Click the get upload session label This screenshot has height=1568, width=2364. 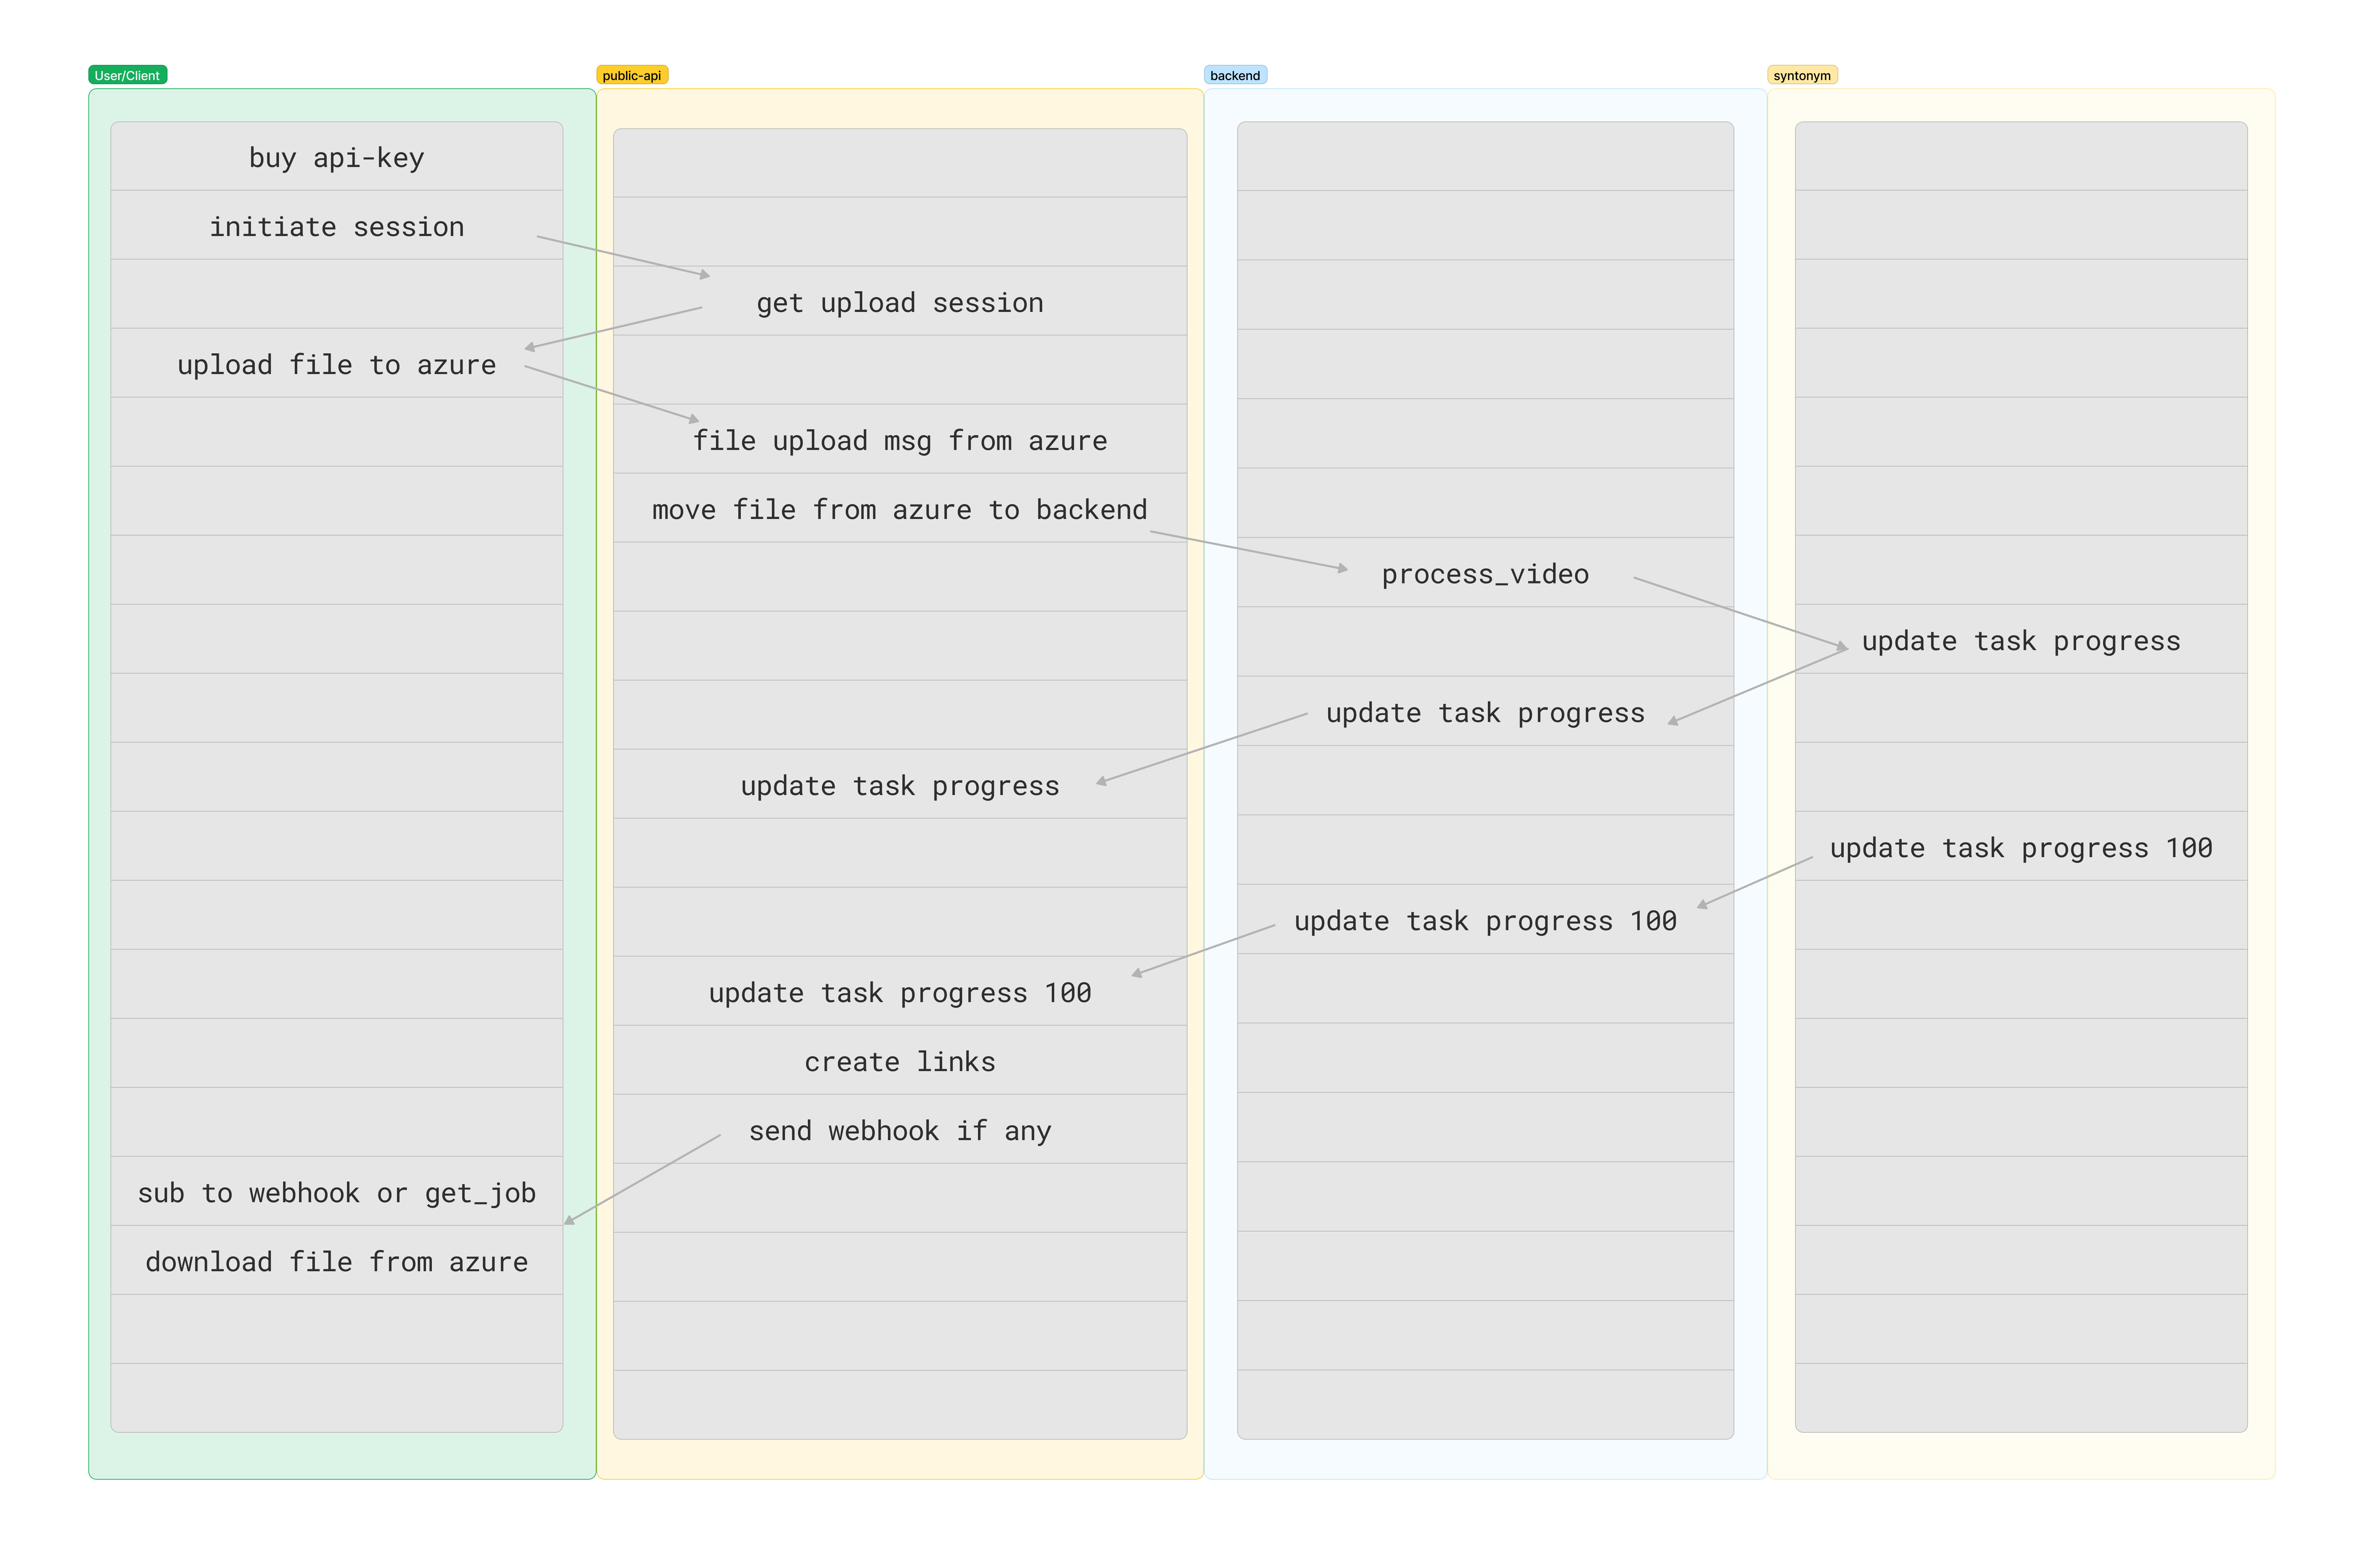(x=898, y=302)
